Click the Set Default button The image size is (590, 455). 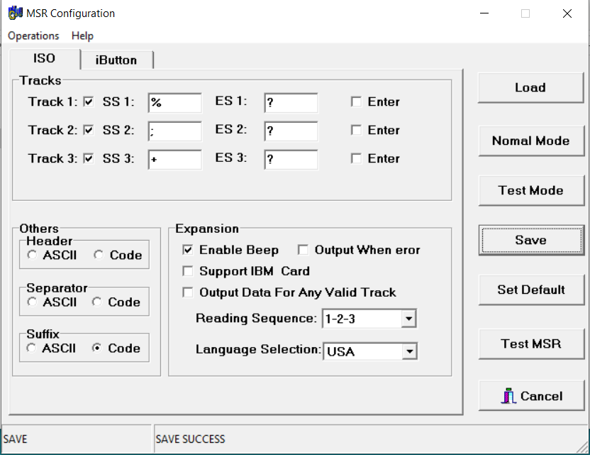[530, 290]
